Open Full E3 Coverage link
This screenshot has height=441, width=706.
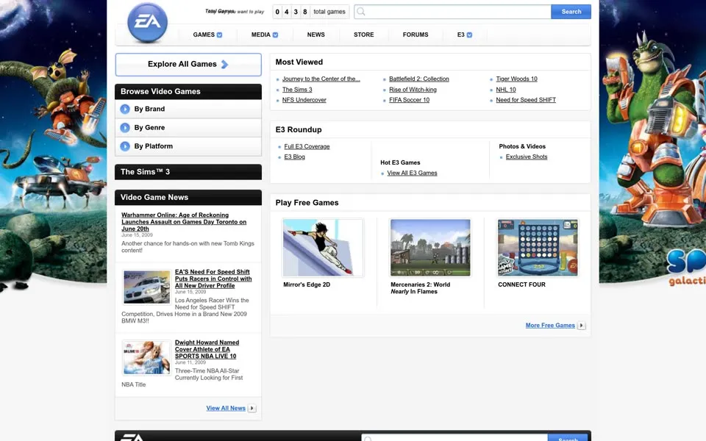(307, 147)
